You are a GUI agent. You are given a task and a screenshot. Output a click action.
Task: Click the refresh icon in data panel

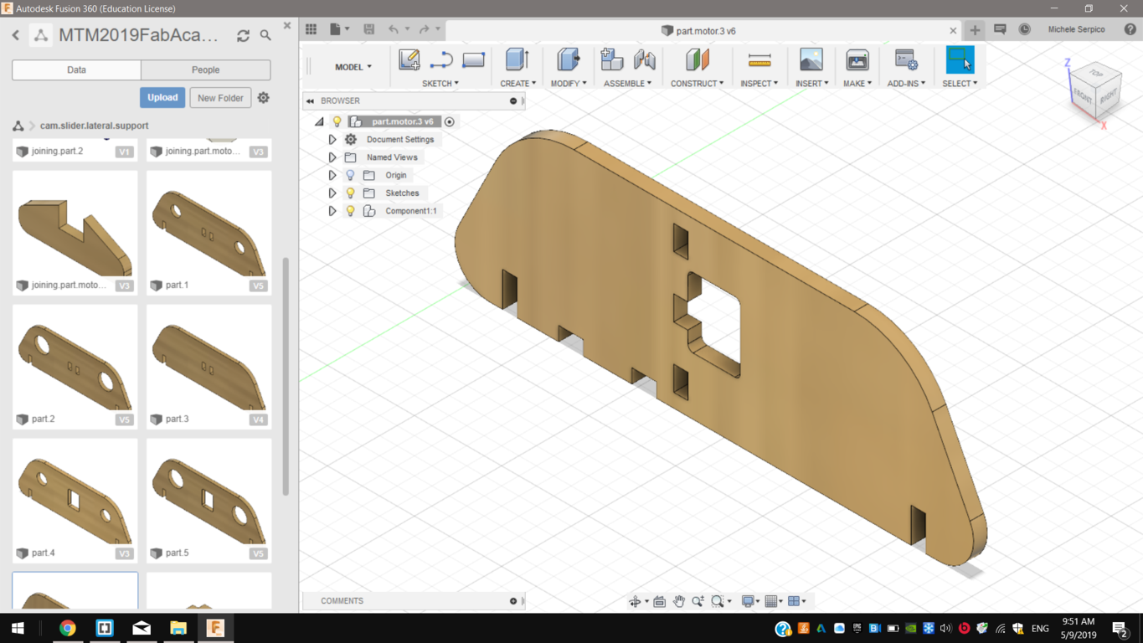click(243, 36)
